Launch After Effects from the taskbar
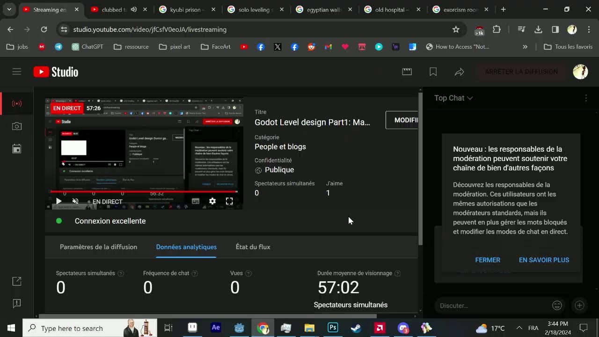The image size is (599, 337). 216,328
